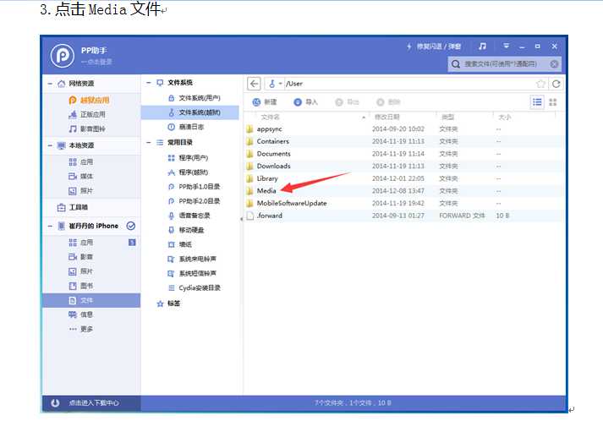Screen dimensions: 603x432
Task: Select the .forward file
Action: coord(404,216)
